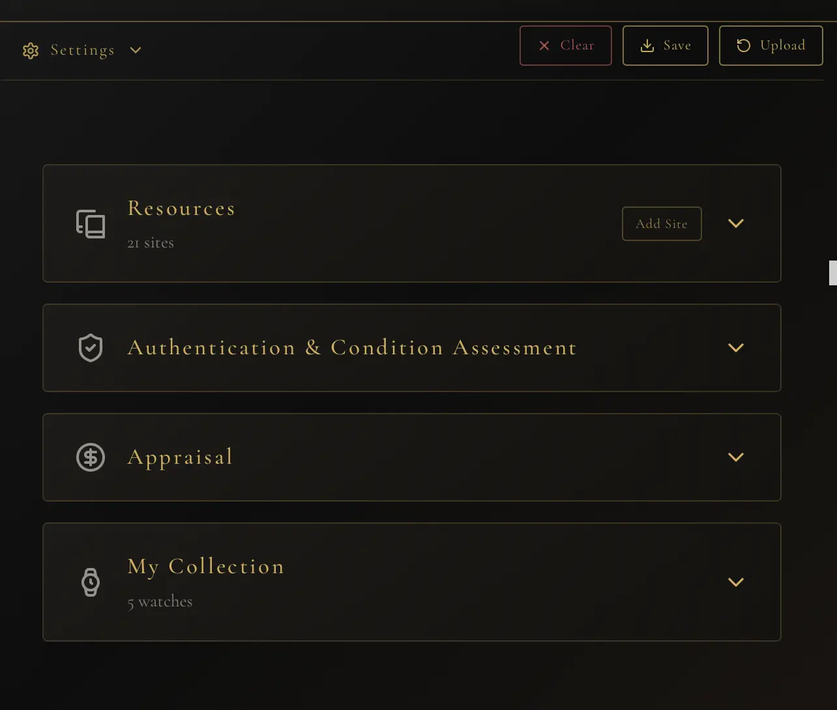Expand the Resources section chevron
The image size is (837, 710).
(736, 223)
